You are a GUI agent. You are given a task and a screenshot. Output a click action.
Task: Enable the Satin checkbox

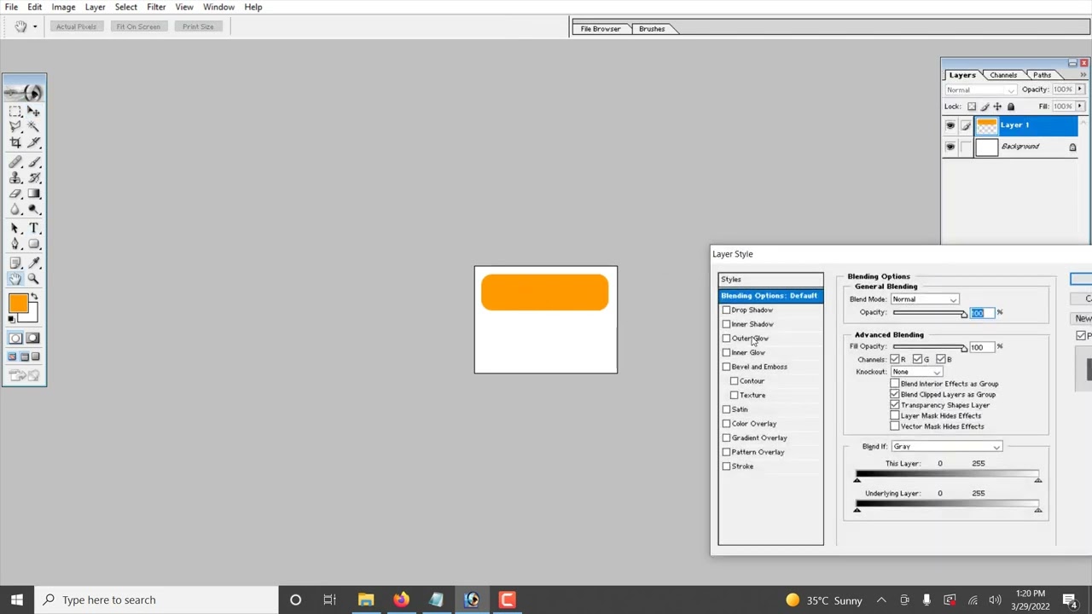[726, 409]
